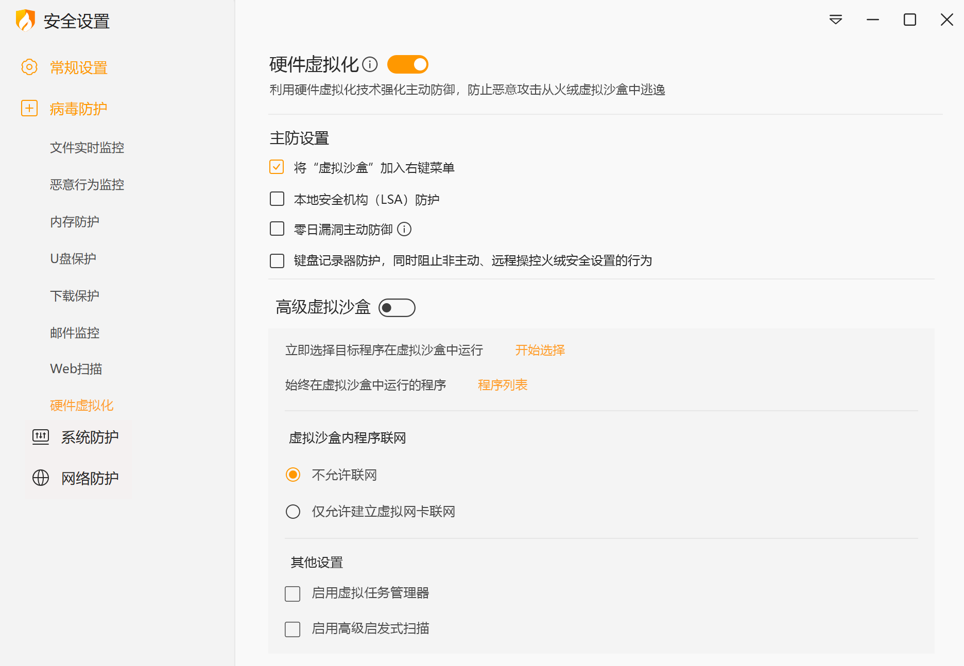Screen dimensions: 964x666
Task: Open the title bar dropdown menu icon
Action: (836, 20)
